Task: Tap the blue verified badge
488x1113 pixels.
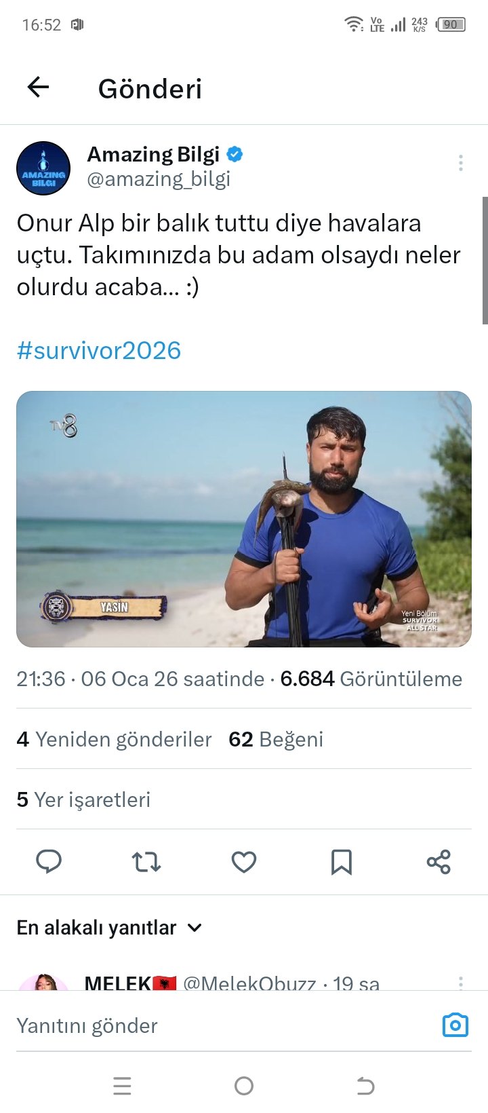Action: coord(235,155)
